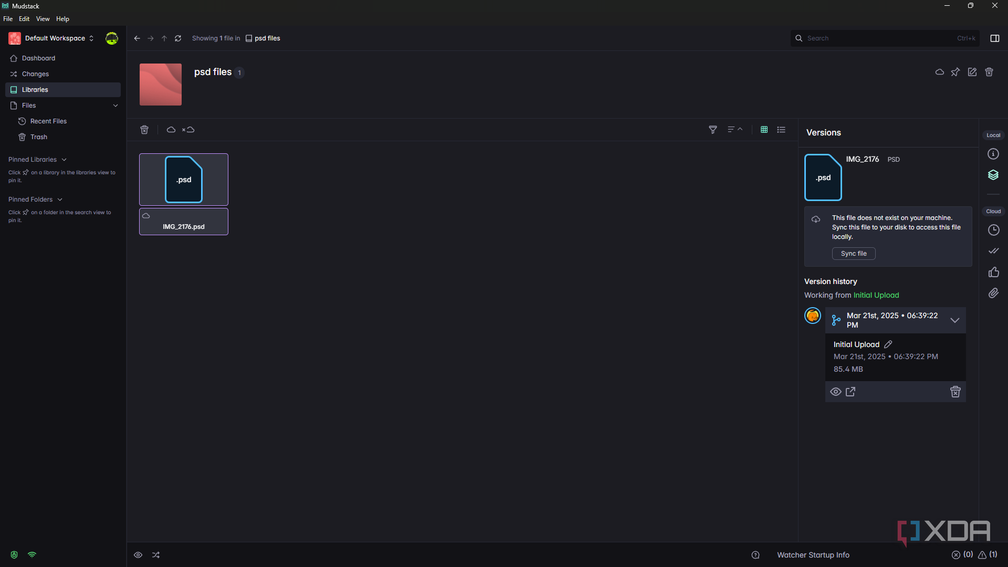
Task: Click the psd files library cover image
Action: point(161,85)
